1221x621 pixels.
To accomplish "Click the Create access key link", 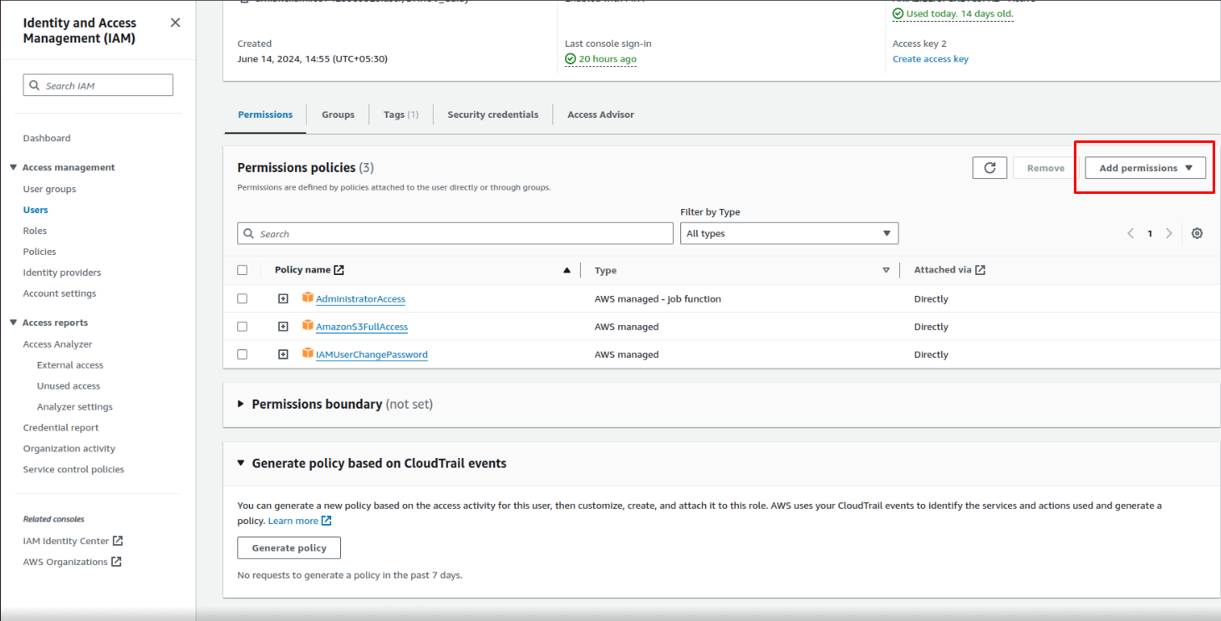I will (x=930, y=59).
